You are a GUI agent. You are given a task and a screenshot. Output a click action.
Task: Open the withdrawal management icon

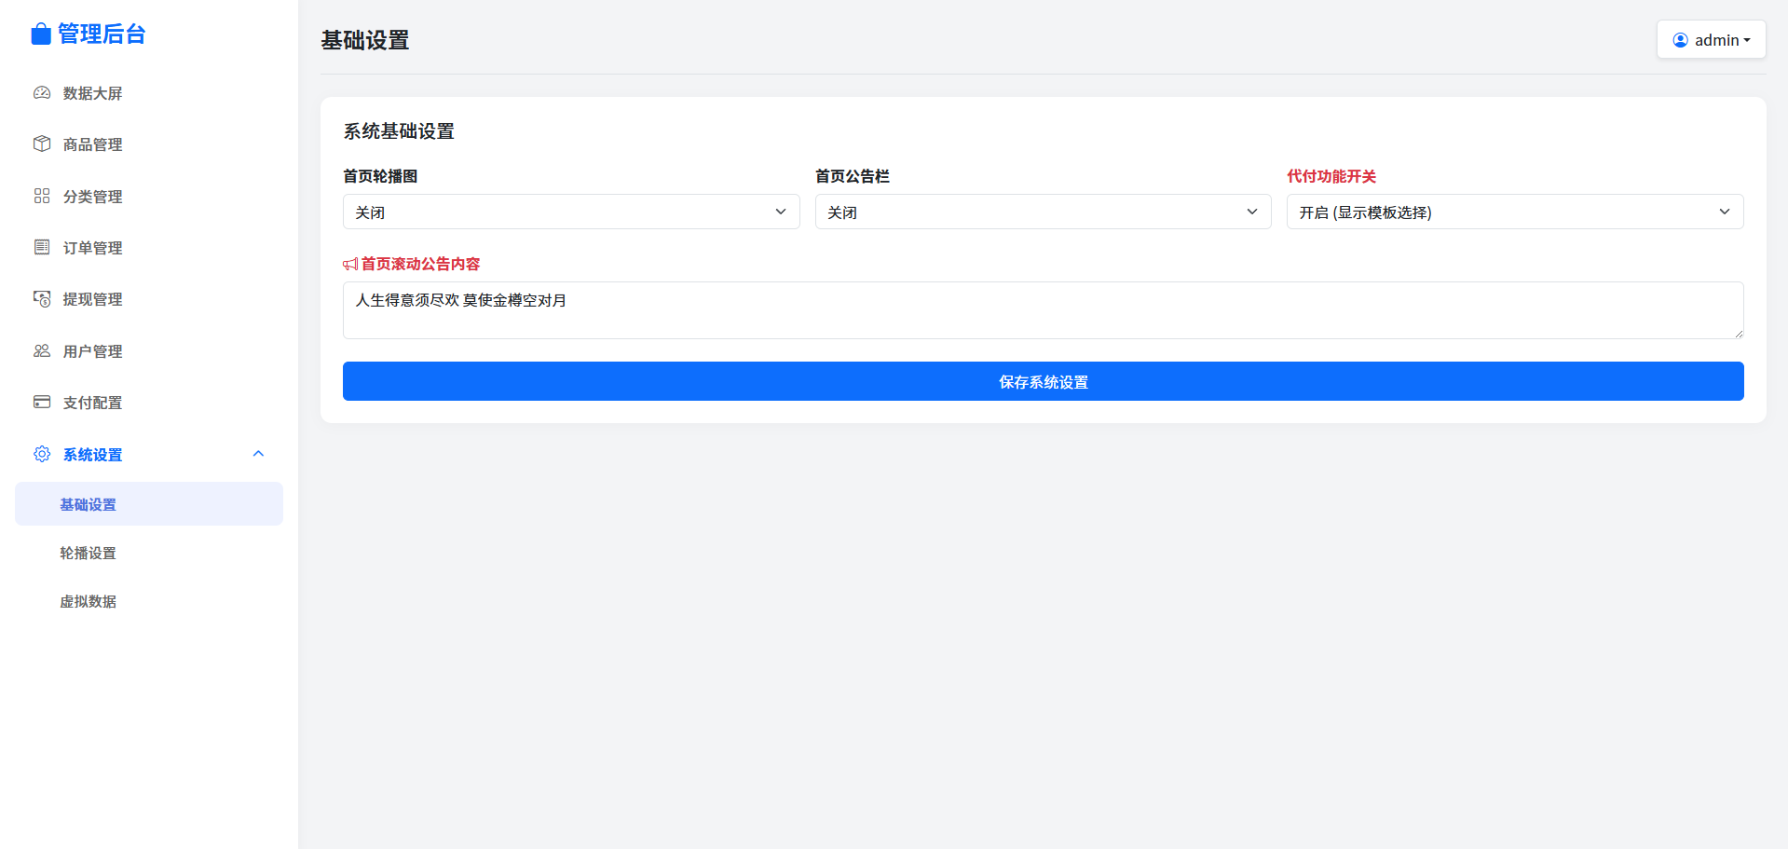coord(42,299)
